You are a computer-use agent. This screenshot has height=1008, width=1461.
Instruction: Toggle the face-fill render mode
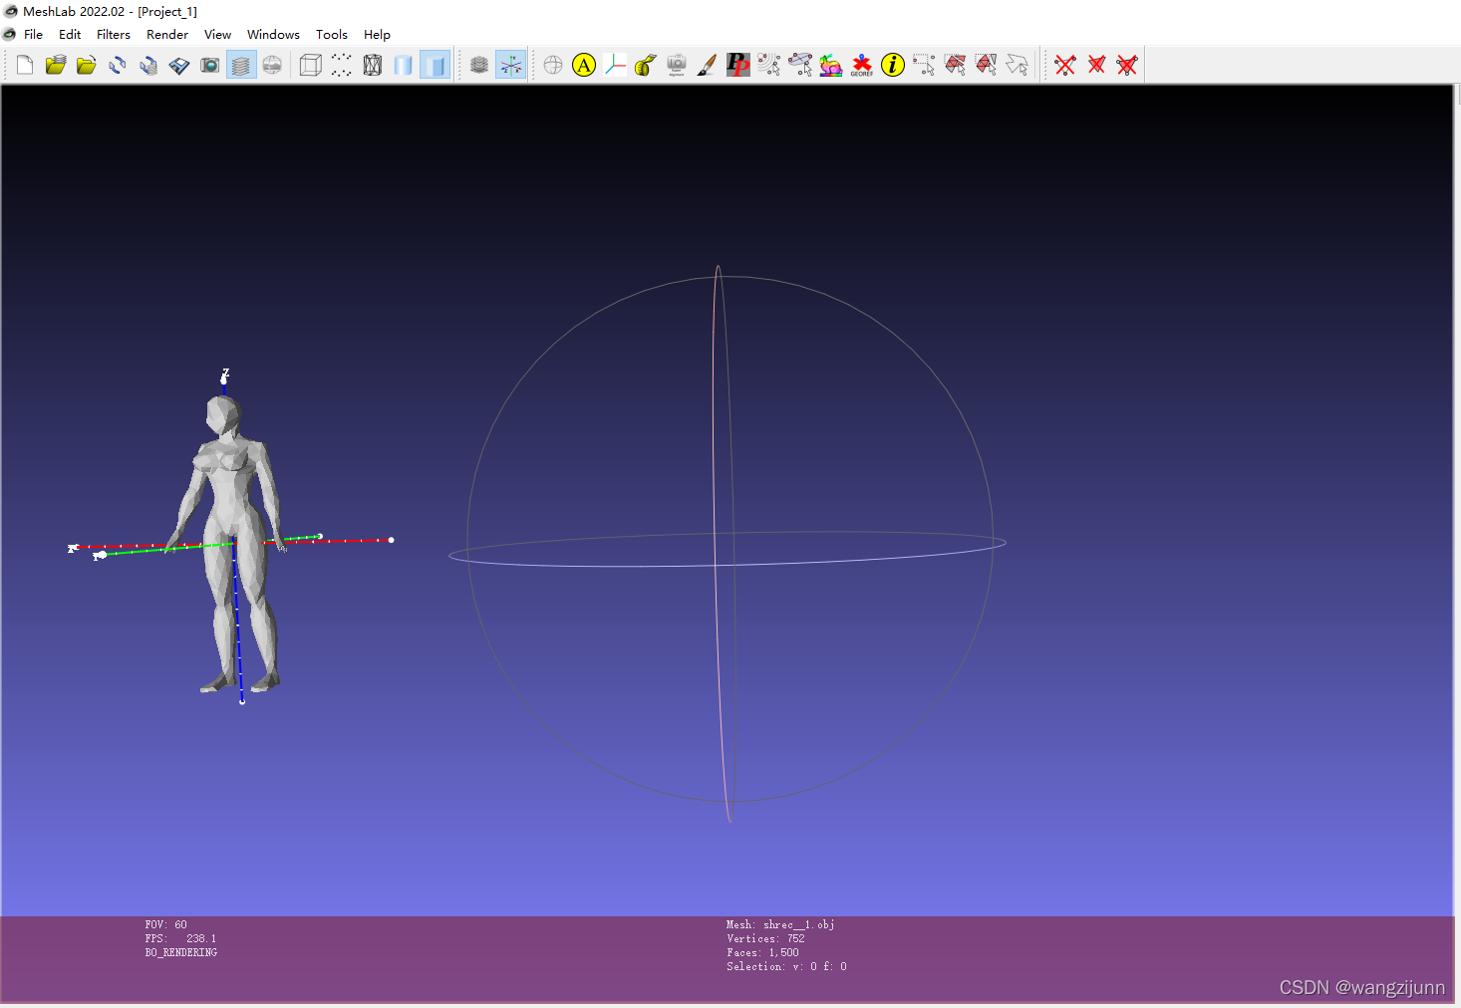435,65
